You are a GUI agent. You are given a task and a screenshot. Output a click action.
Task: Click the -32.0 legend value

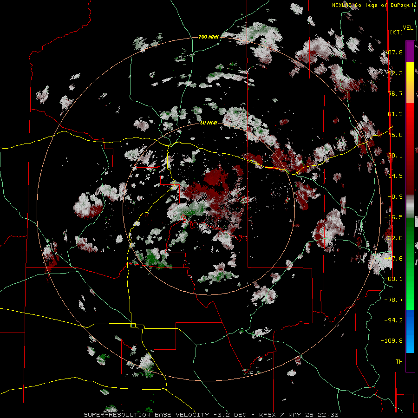pyautogui.click(x=393, y=238)
